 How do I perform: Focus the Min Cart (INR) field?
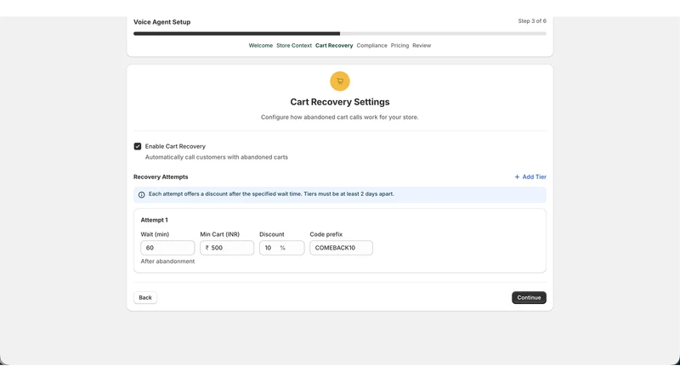[227, 248]
